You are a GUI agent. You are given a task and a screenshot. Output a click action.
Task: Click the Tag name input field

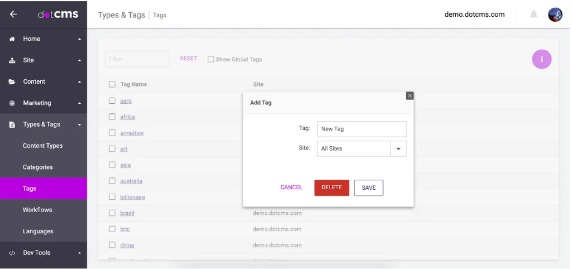tap(361, 129)
